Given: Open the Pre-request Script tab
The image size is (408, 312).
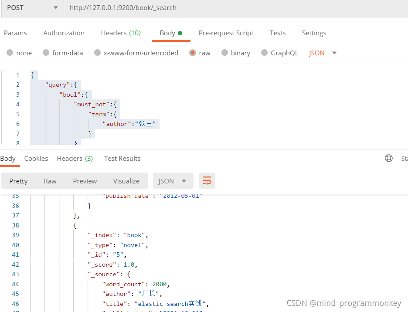Looking at the screenshot, I should pos(226,33).
